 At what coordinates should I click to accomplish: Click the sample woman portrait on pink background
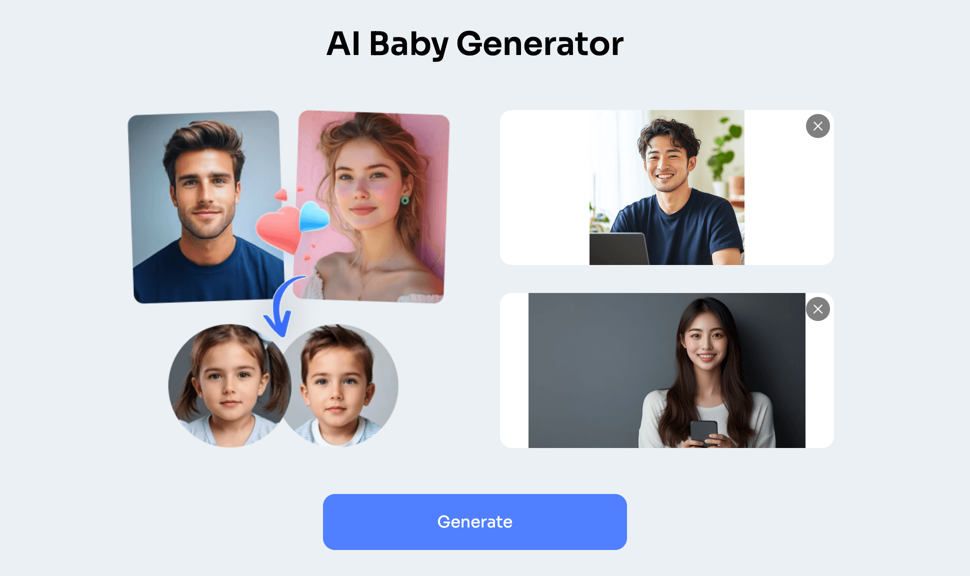click(371, 206)
